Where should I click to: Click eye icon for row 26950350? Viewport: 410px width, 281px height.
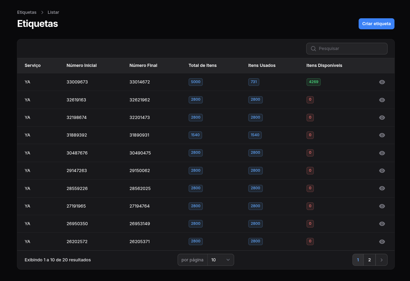382,224
